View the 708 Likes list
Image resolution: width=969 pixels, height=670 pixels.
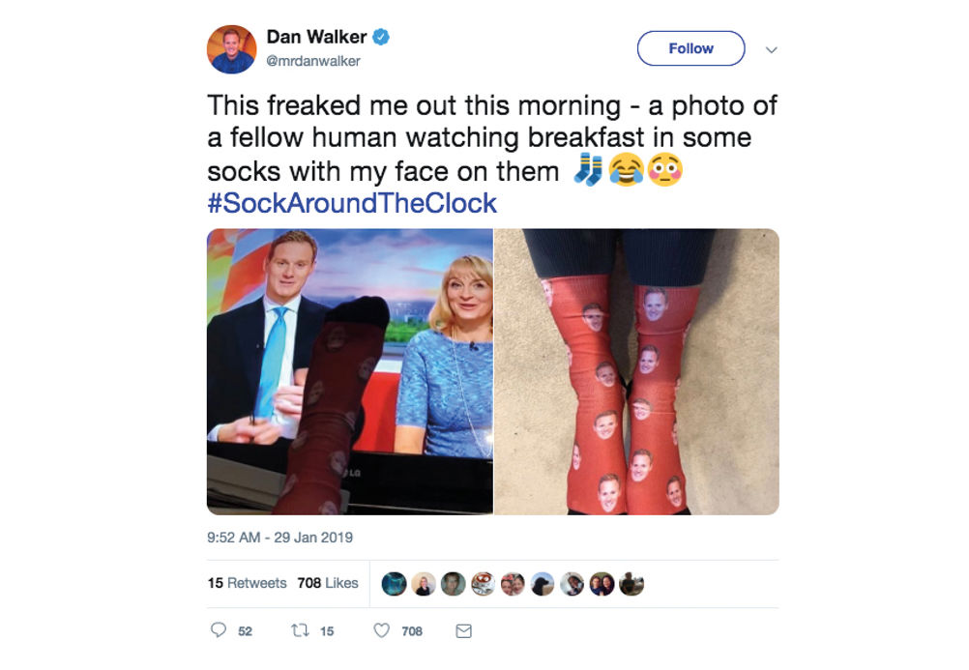(x=328, y=583)
